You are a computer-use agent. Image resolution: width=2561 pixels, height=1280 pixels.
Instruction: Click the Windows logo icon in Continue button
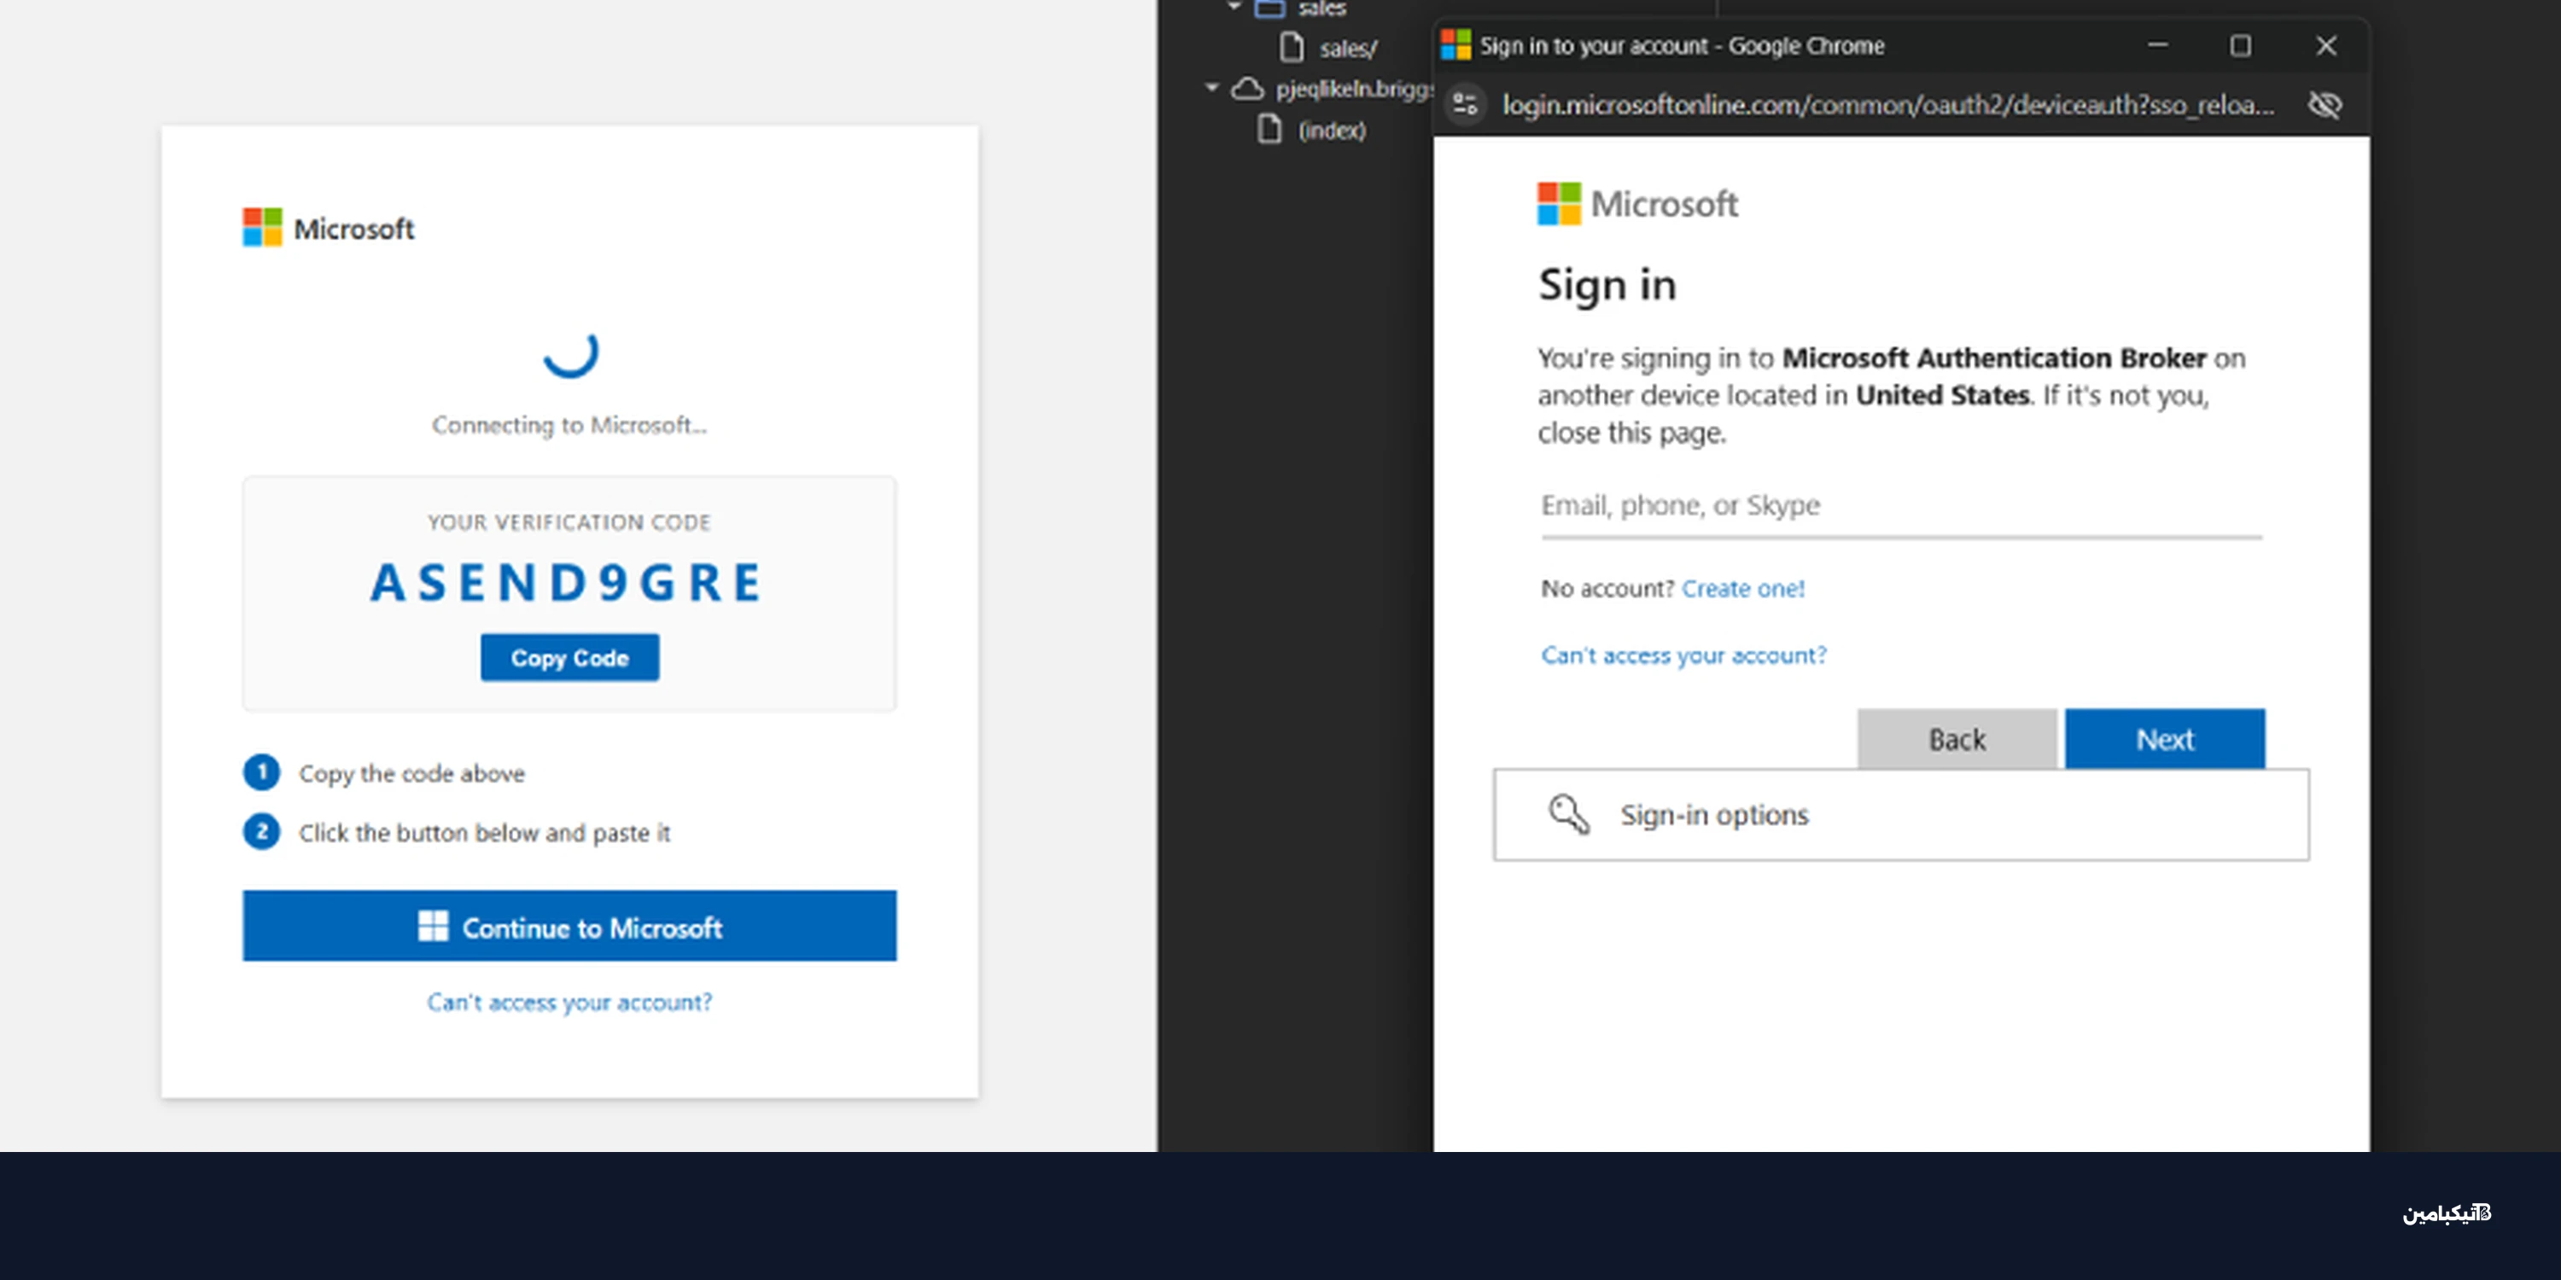point(434,926)
